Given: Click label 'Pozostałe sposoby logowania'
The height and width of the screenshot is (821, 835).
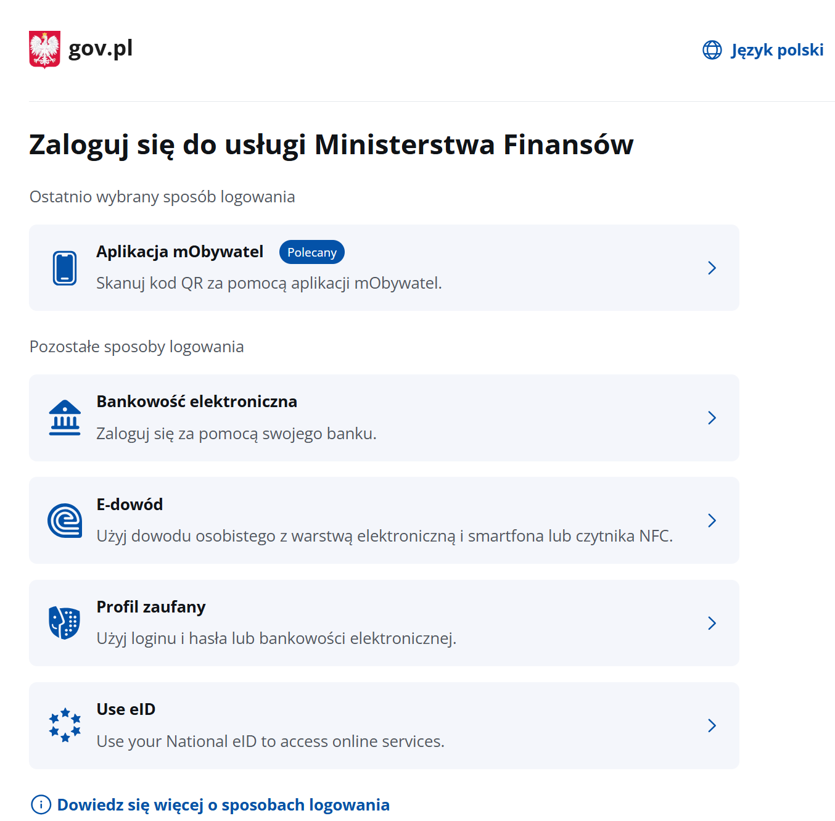Looking at the screenshot, I should [137, 347].
